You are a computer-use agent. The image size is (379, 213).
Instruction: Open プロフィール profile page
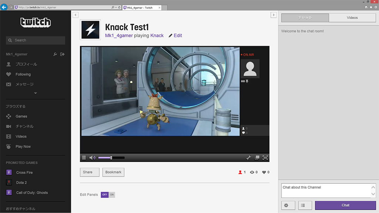[x=26, y=64]
